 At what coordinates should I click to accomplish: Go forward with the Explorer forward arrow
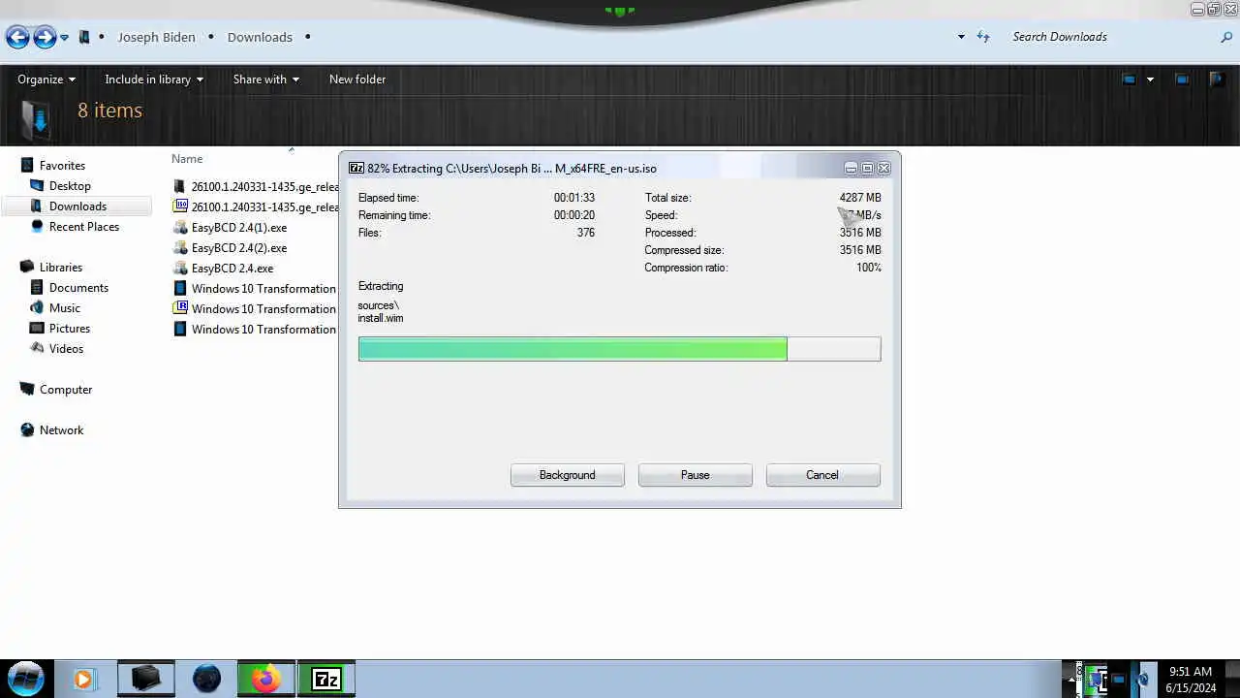(45, 37)
